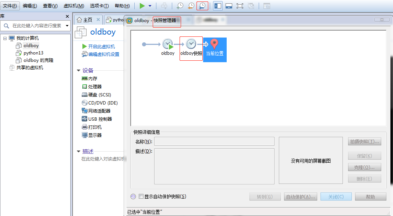Image resolution: width=393 pixels, height=216 pixels.
Task: Close the snapshot manager dialog window
Action: pos(382,20)
